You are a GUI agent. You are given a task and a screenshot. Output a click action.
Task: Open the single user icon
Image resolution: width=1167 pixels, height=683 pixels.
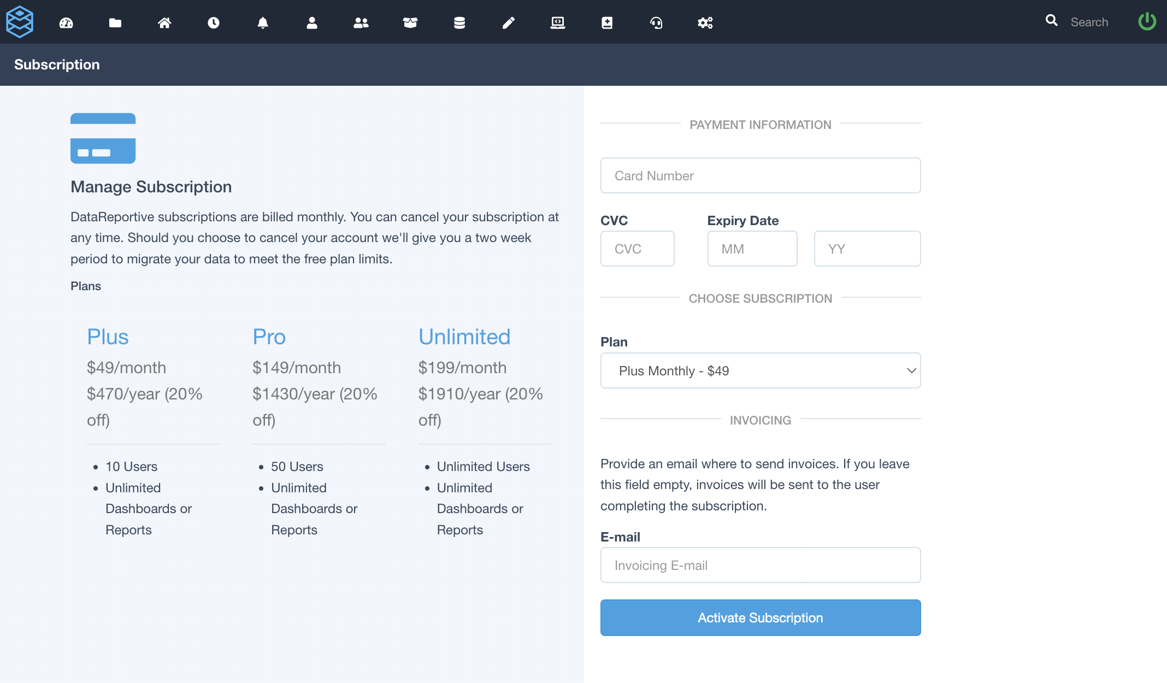312,22
